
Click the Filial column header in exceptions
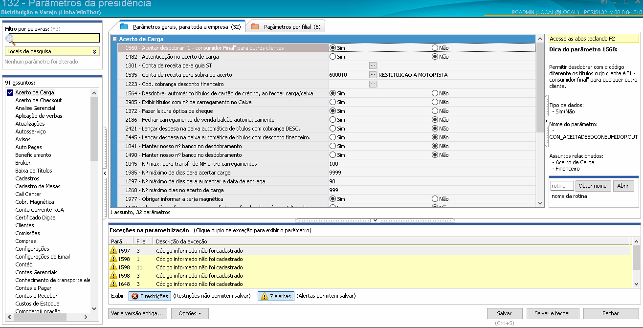pos(143,241)
